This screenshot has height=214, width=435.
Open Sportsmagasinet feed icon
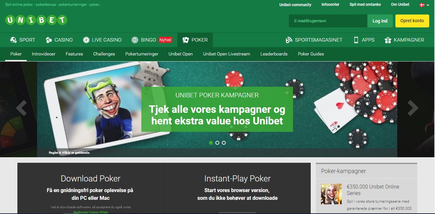pyautogui.click(x=289, y=40)
